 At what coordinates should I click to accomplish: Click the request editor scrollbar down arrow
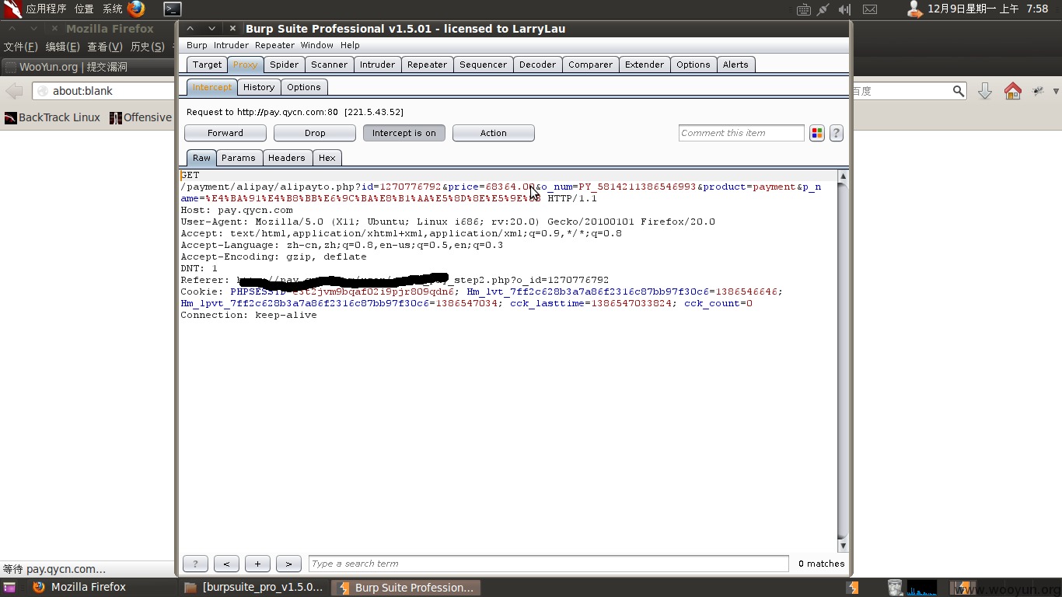click(x=843, y=546)
